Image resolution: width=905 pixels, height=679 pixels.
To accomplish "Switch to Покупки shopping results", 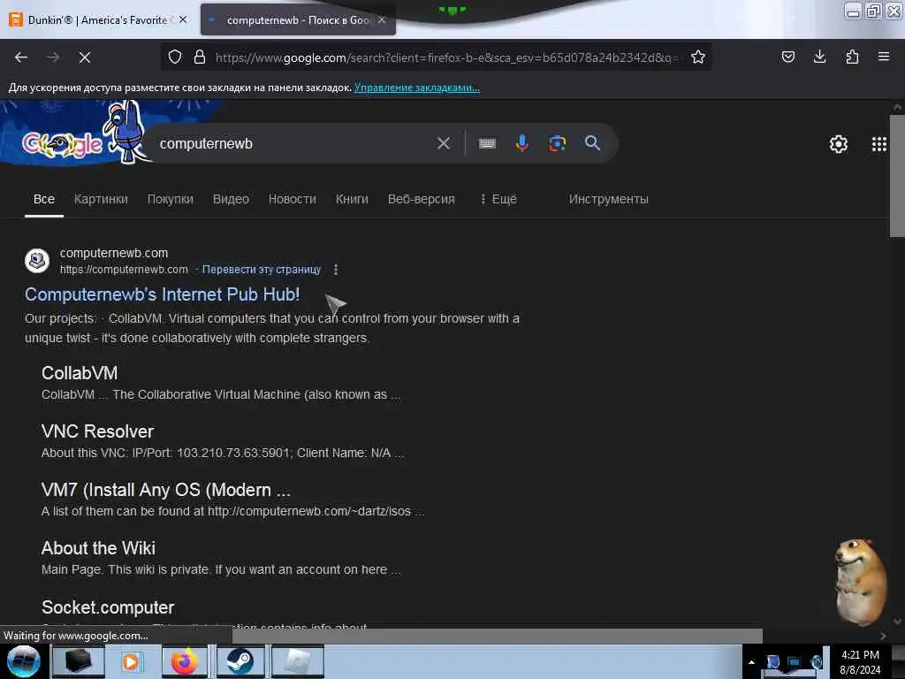I will click(x=171, y=199).
